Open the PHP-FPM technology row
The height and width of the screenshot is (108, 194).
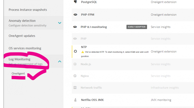coord(88,15)
